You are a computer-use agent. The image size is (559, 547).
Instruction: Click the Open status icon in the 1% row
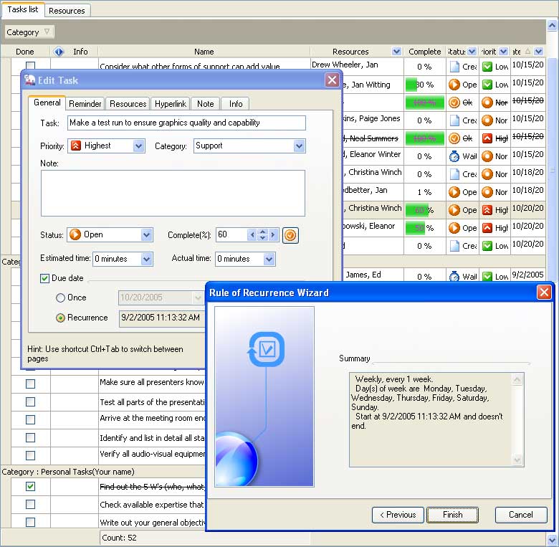click(x=454, y=192)
